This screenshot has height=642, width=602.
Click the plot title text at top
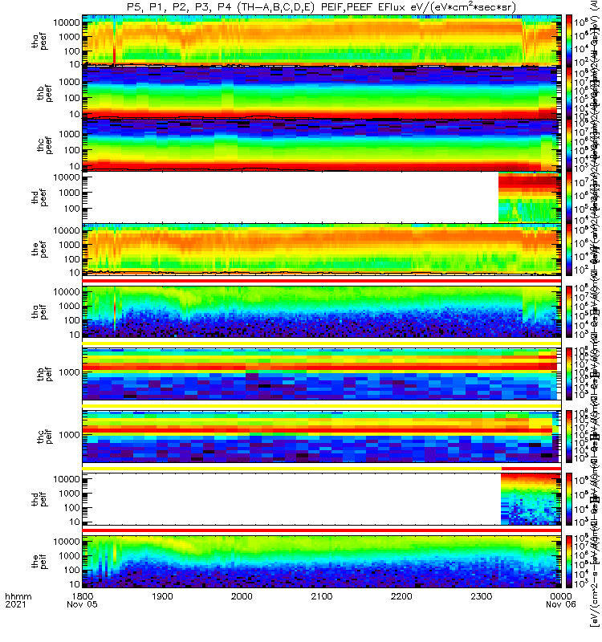[322, 7]
